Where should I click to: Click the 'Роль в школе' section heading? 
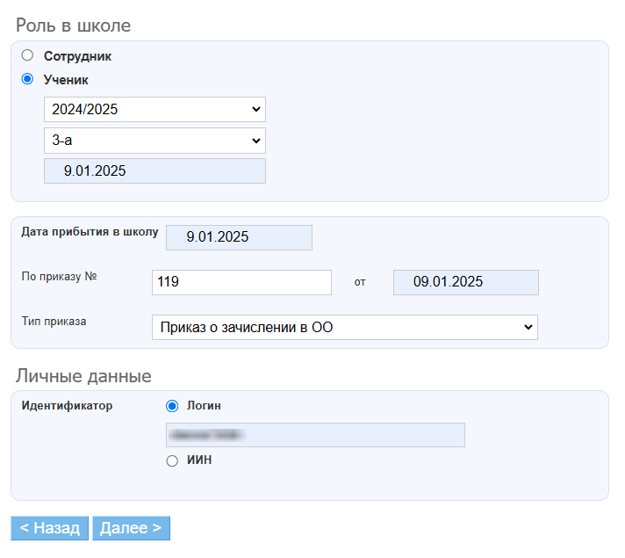click(x=73, y=25)
